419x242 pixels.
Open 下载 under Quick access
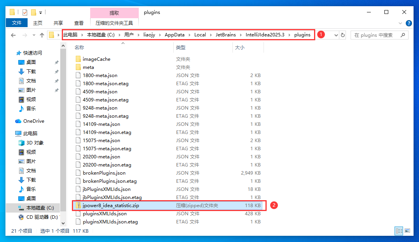click(x=31, y=72)
